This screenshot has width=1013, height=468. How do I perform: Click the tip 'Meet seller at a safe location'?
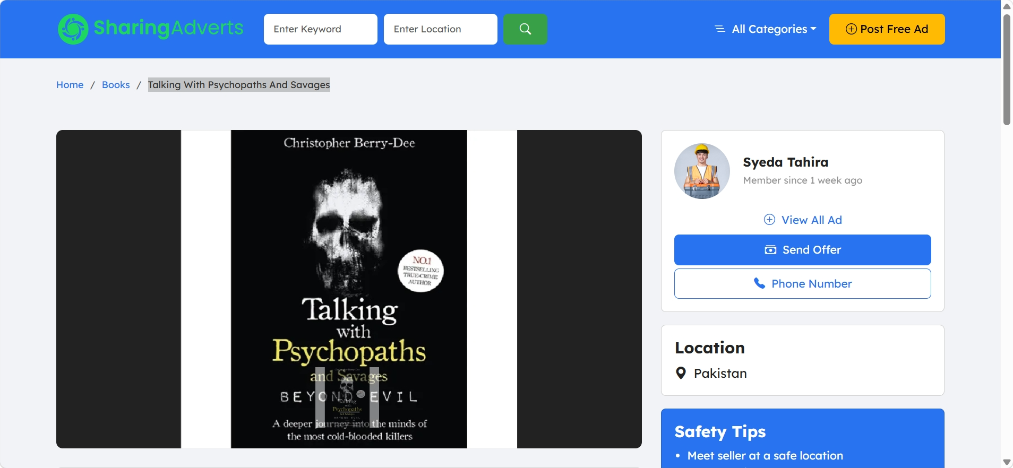[765, 456]
